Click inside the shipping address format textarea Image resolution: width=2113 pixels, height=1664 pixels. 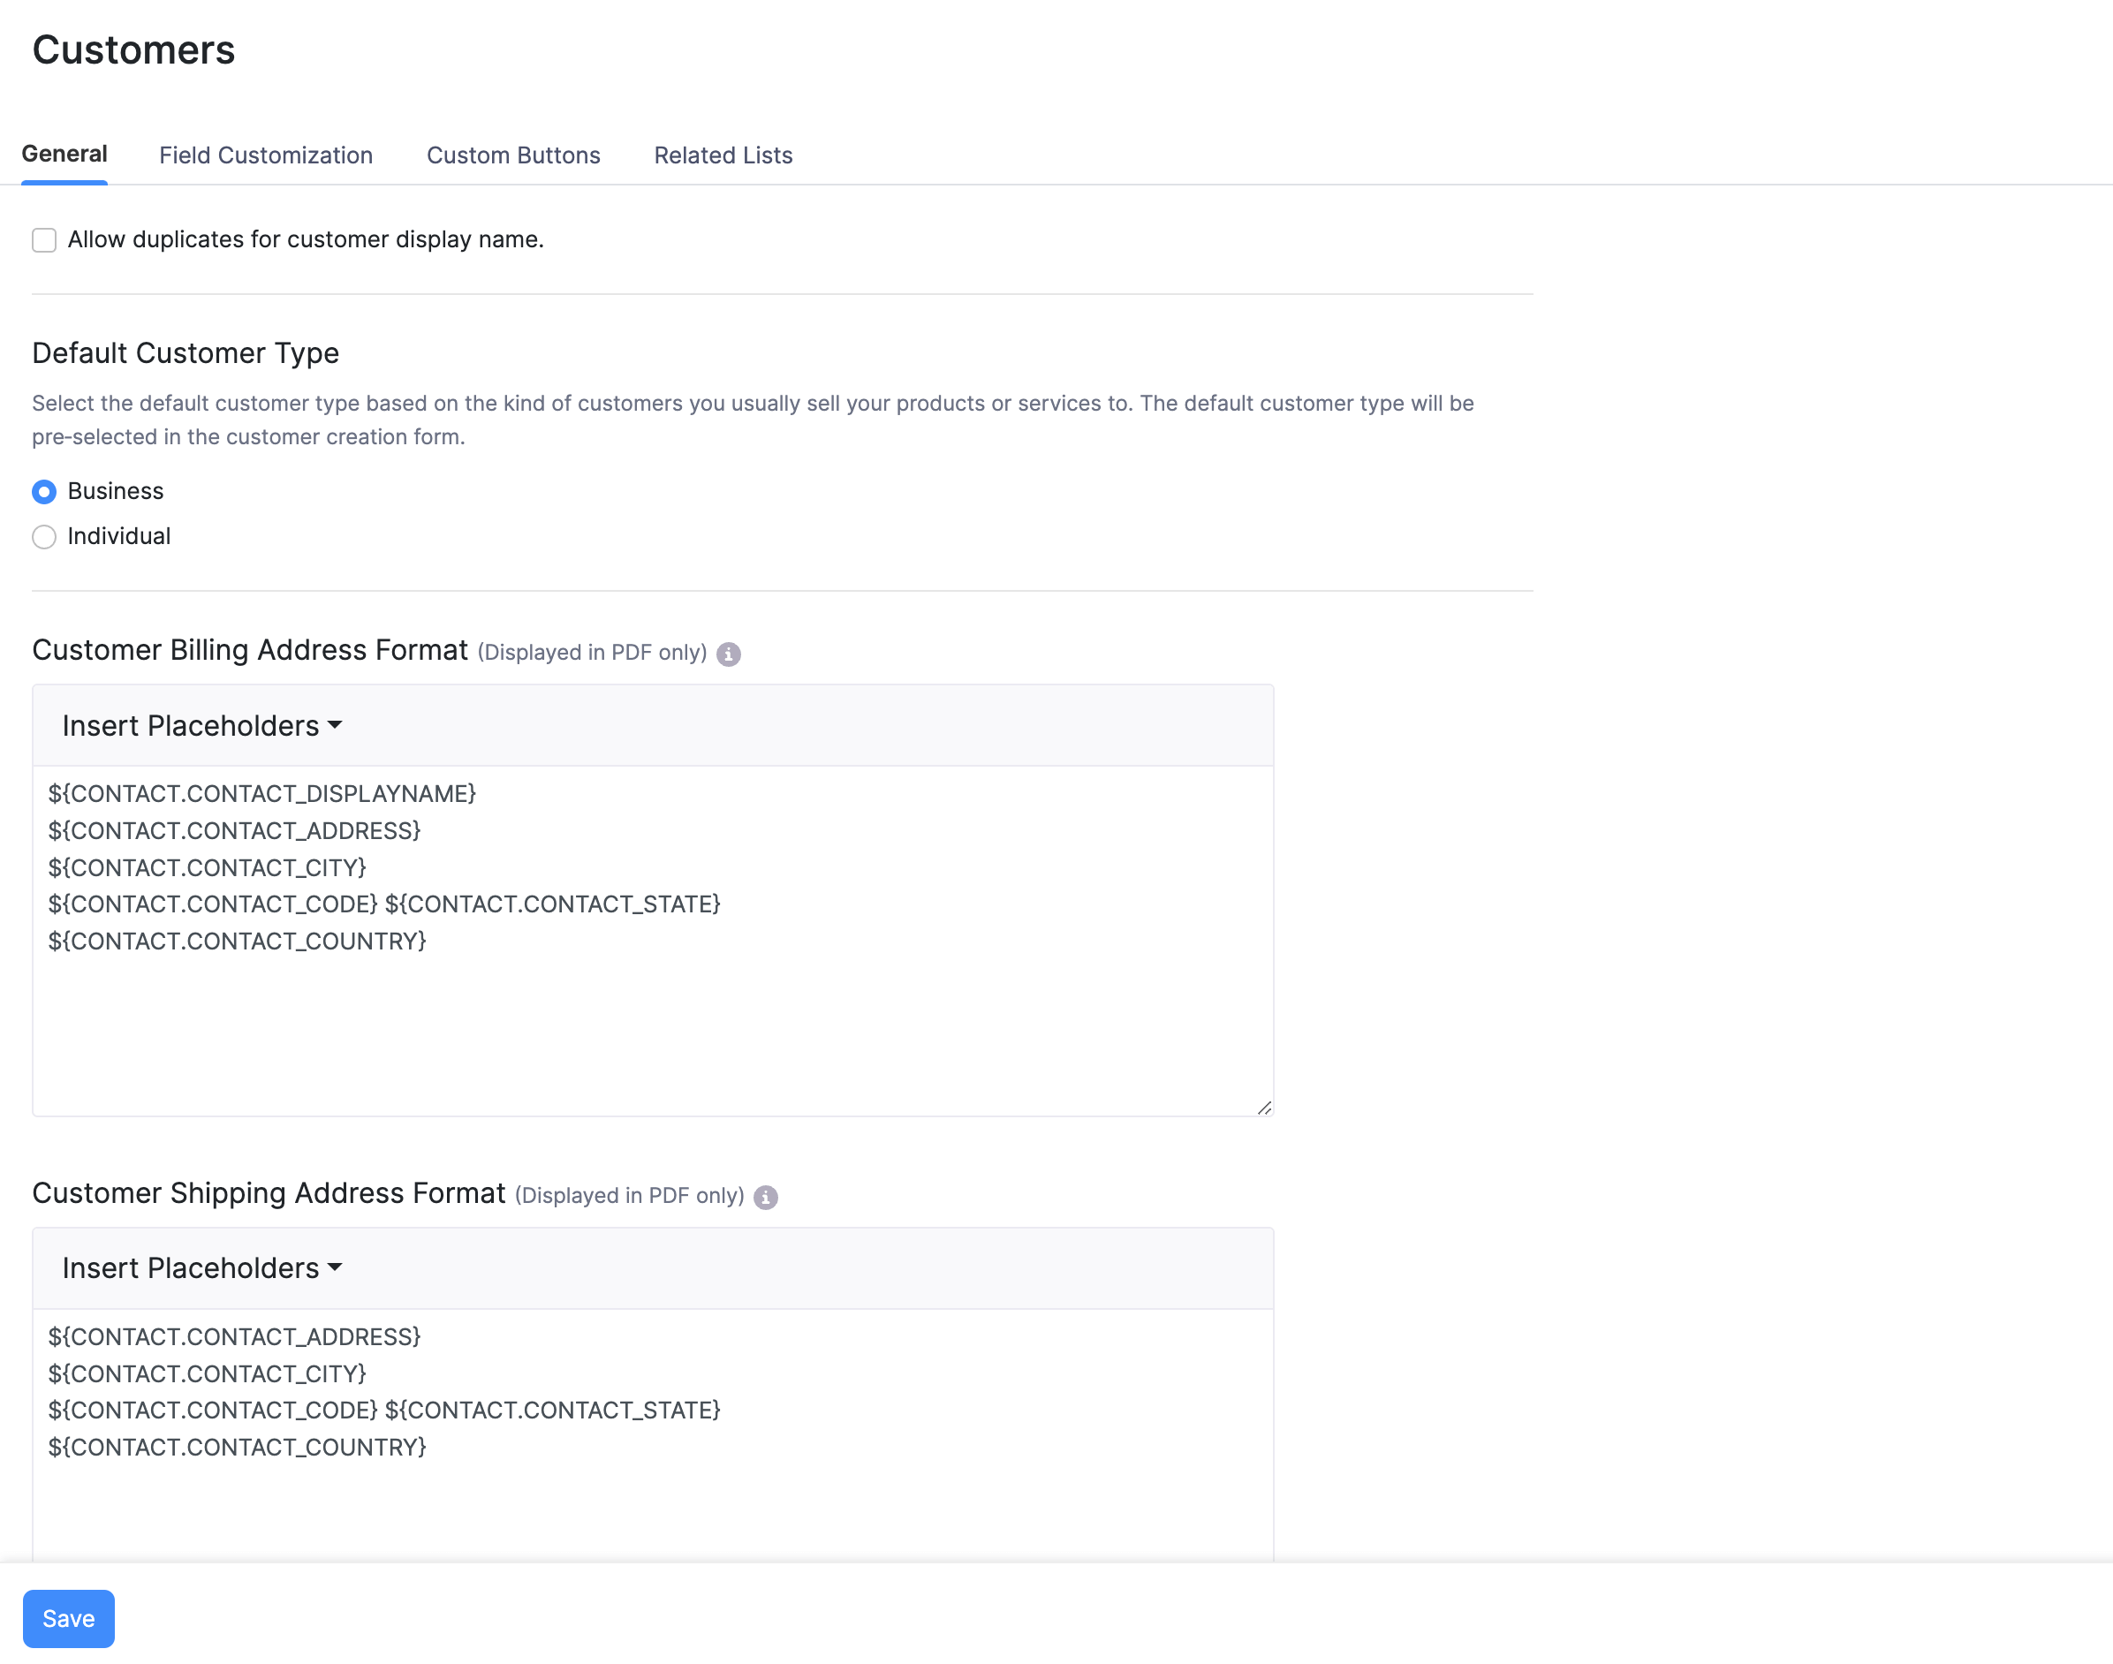click(653, 1520)
